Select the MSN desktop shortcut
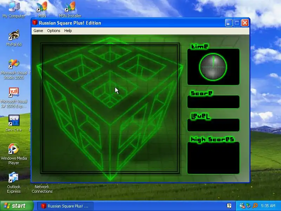The height and width of the screenshot is (211, 281). 42,9
